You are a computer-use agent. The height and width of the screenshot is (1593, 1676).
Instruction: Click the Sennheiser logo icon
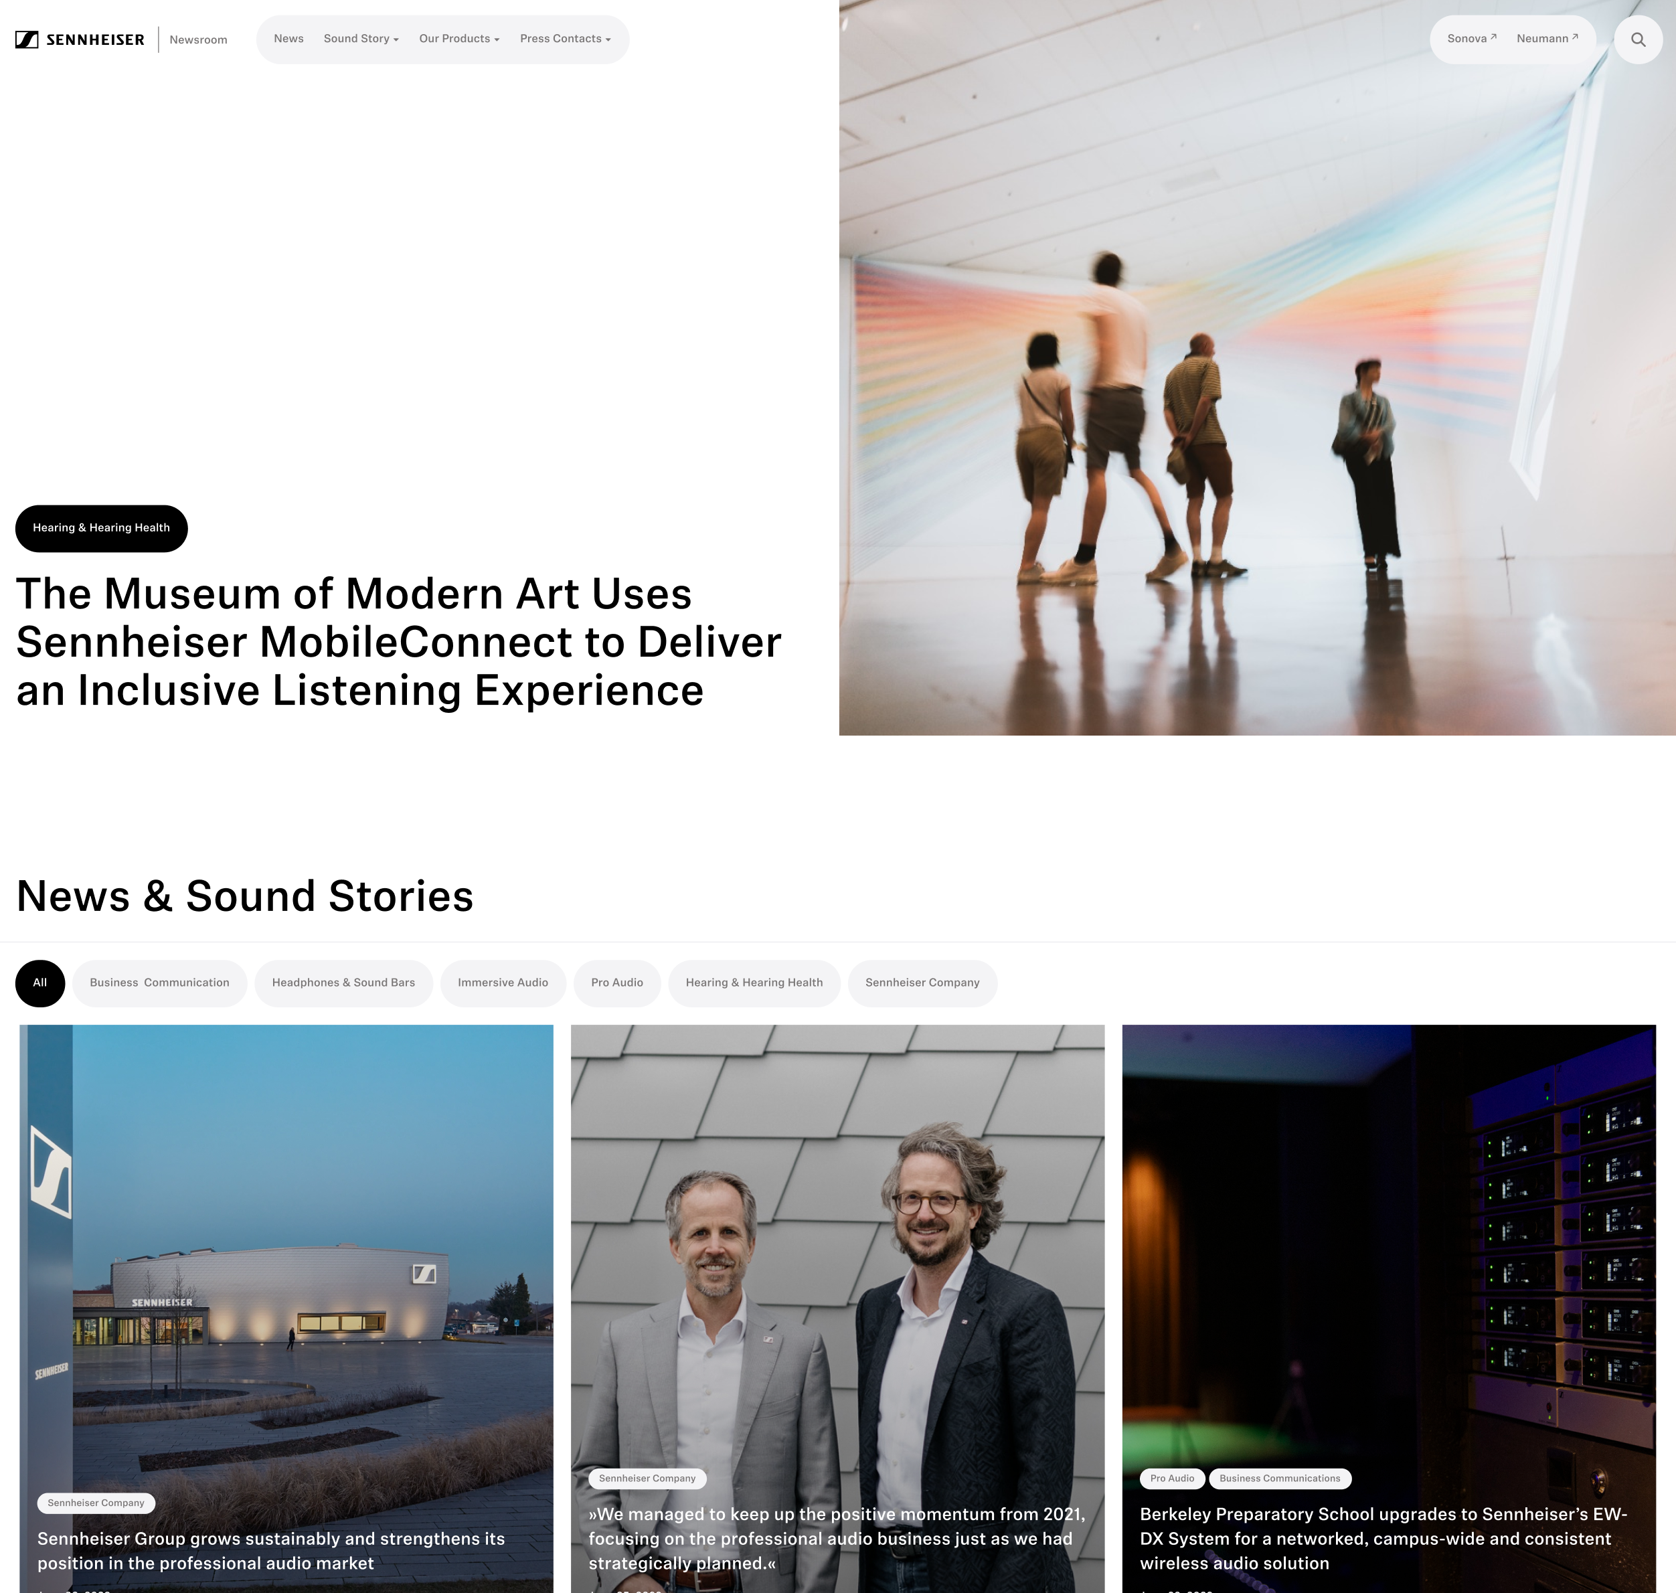click(x=24, y=39)
